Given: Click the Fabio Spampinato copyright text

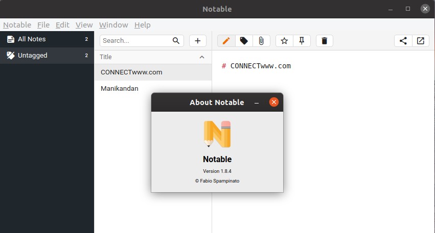Looking at the screenshot, I should coord(217,181).
